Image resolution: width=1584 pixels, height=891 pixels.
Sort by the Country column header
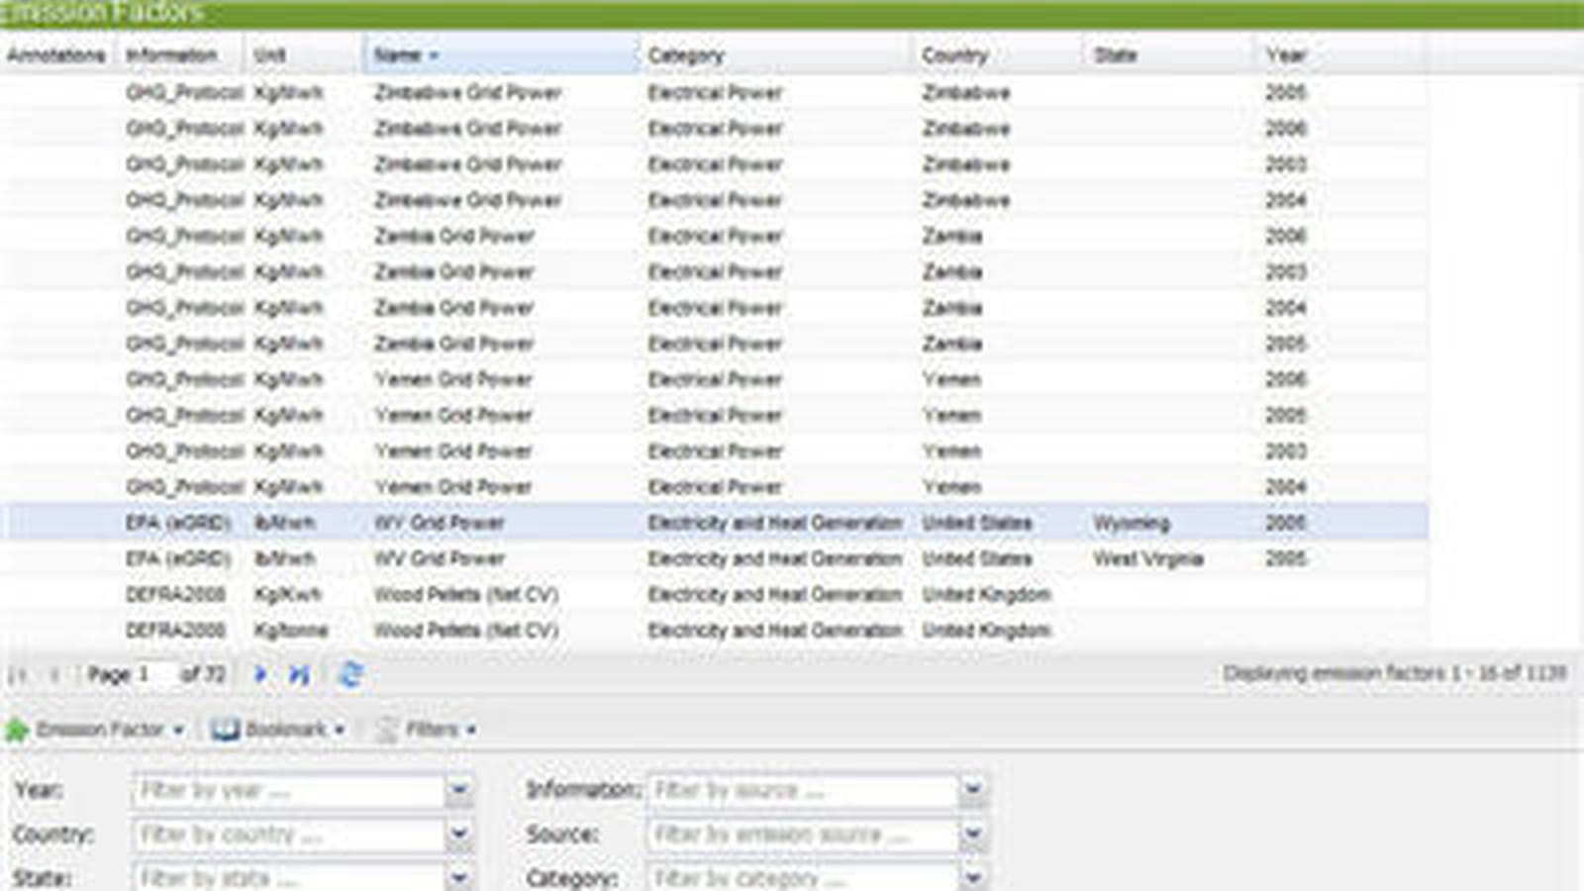pos(999,55)
